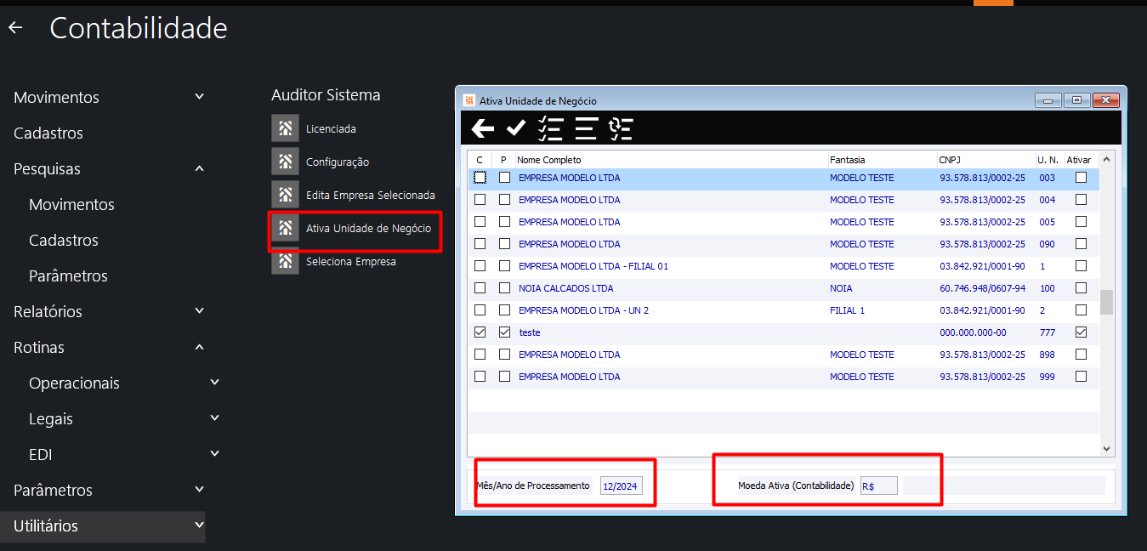Viewport: 1147px width, 551px height.
Task: Open Cadastros under Pesquisas
Action: [64, 241]
